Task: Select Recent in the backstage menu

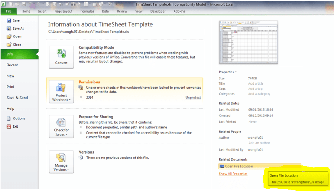Action: [x=12, y=65]
